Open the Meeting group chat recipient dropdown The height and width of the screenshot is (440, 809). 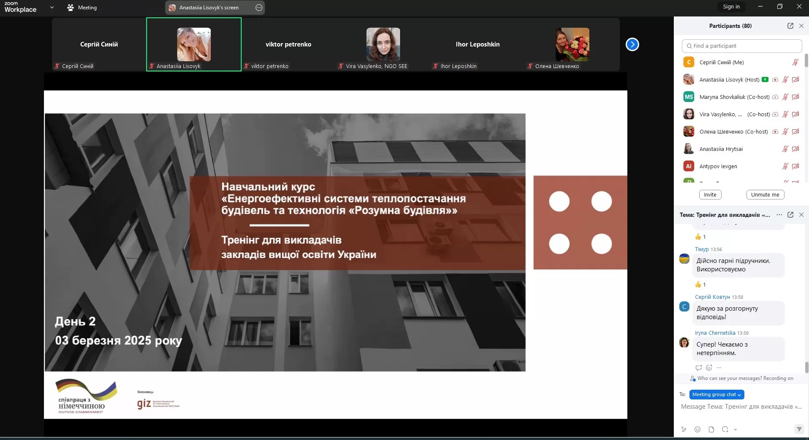pos(716,394)
